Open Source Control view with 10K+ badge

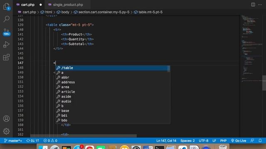click(7, 32)
